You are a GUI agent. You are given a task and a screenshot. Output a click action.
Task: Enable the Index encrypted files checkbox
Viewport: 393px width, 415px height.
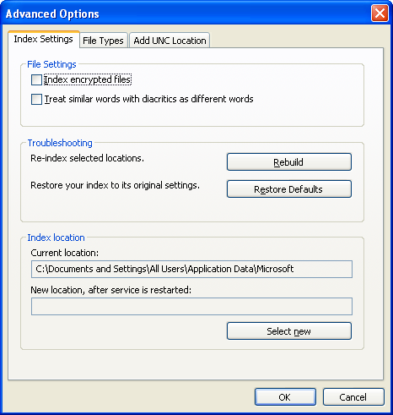(36, 79)
